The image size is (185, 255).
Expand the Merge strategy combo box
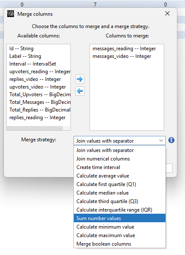120,140
